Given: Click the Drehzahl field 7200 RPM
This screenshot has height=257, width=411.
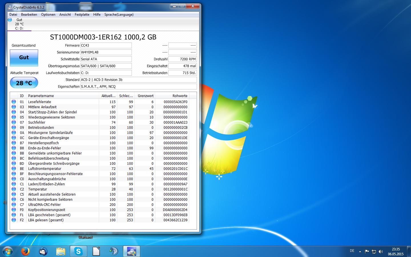Looking at the screenshot, I should point(182,59).
